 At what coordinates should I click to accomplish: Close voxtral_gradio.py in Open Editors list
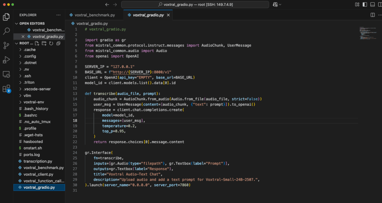click(x=23, y=37)
